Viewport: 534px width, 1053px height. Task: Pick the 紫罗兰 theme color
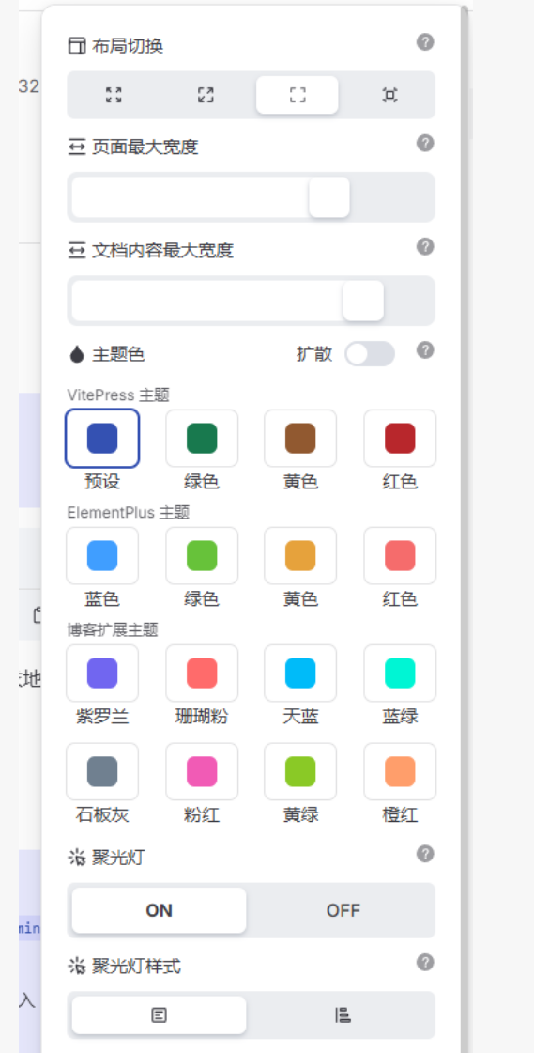click(x=102, y=673)
